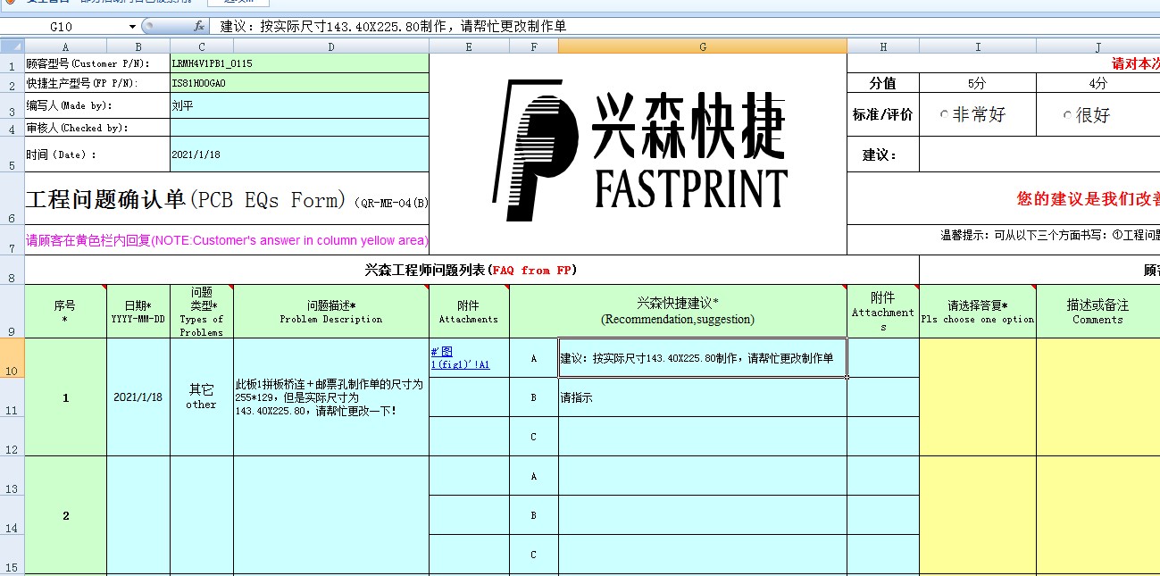Click the item number 2 cell

pyautogui.click(x=65, y=515)
